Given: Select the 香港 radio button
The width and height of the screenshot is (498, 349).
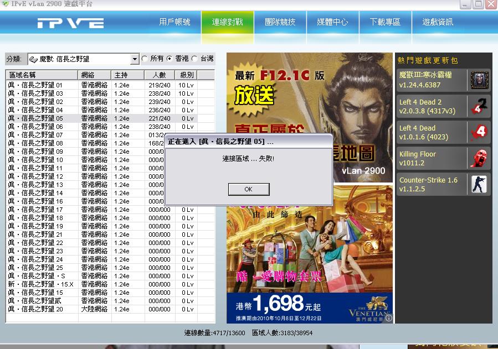Looking at the screenshot, I should pyautogui.click(x=170, y=59).
